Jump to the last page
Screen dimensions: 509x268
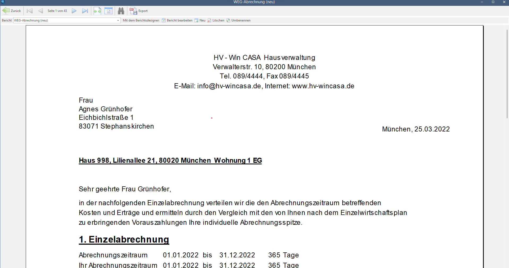pos(85,11)
